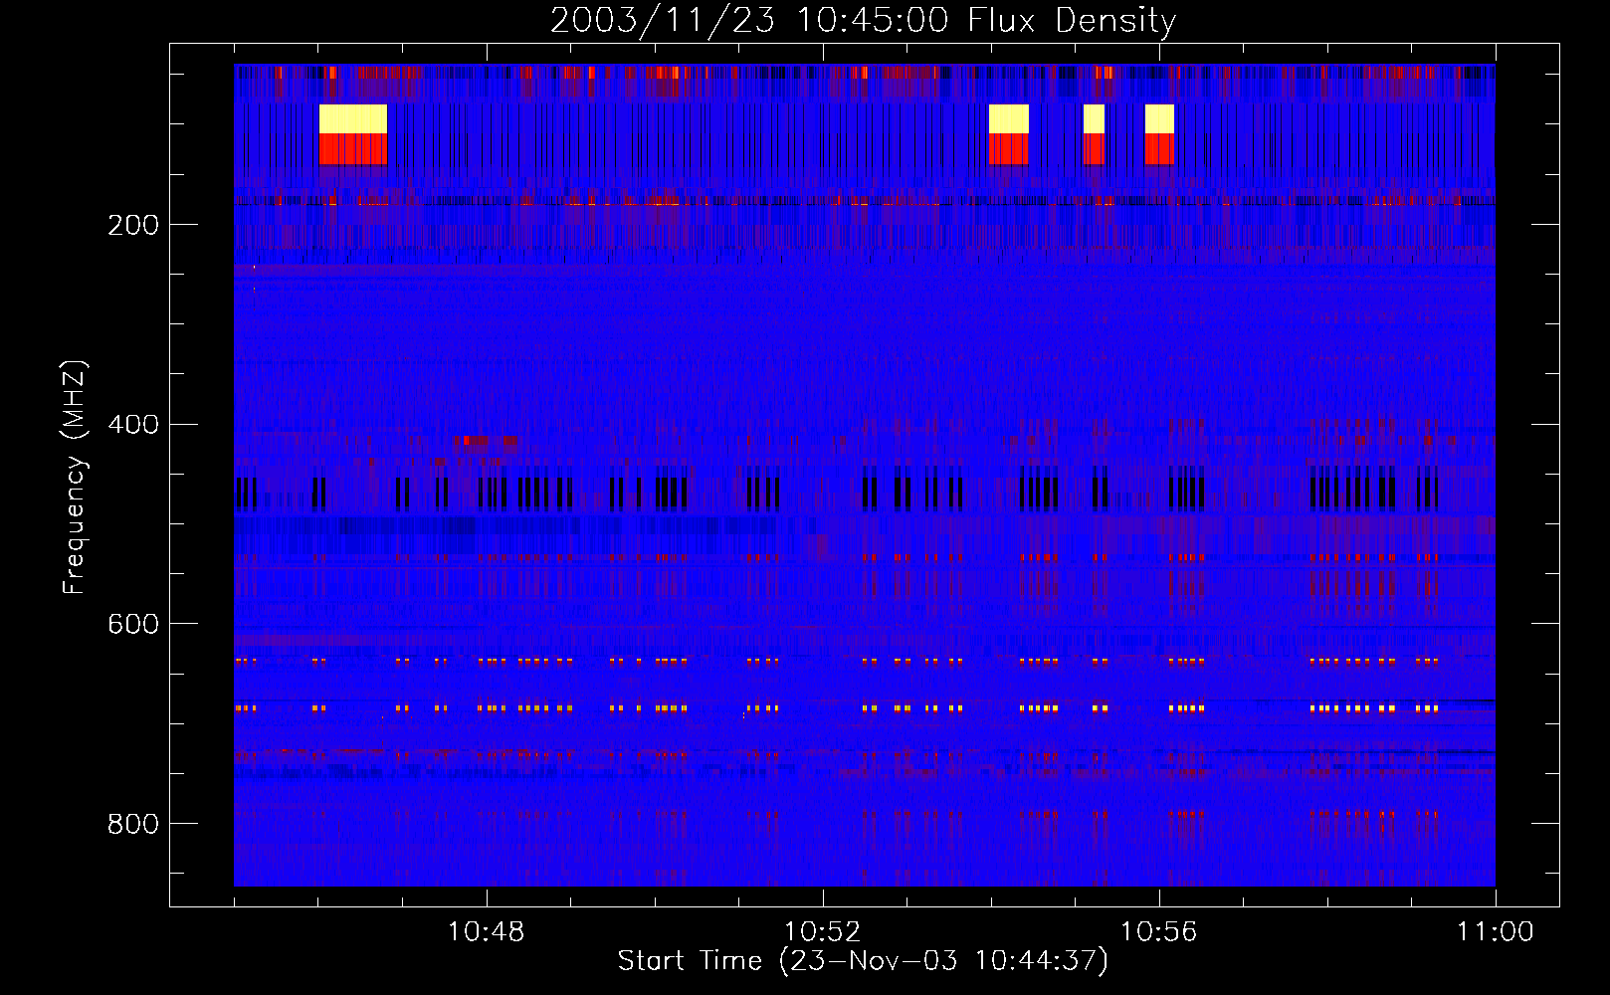Click the 'Start Time (23-Nov-03 10:44:37)' label
This screenshot has height=995, width=1610.
(x=863, y=961)
